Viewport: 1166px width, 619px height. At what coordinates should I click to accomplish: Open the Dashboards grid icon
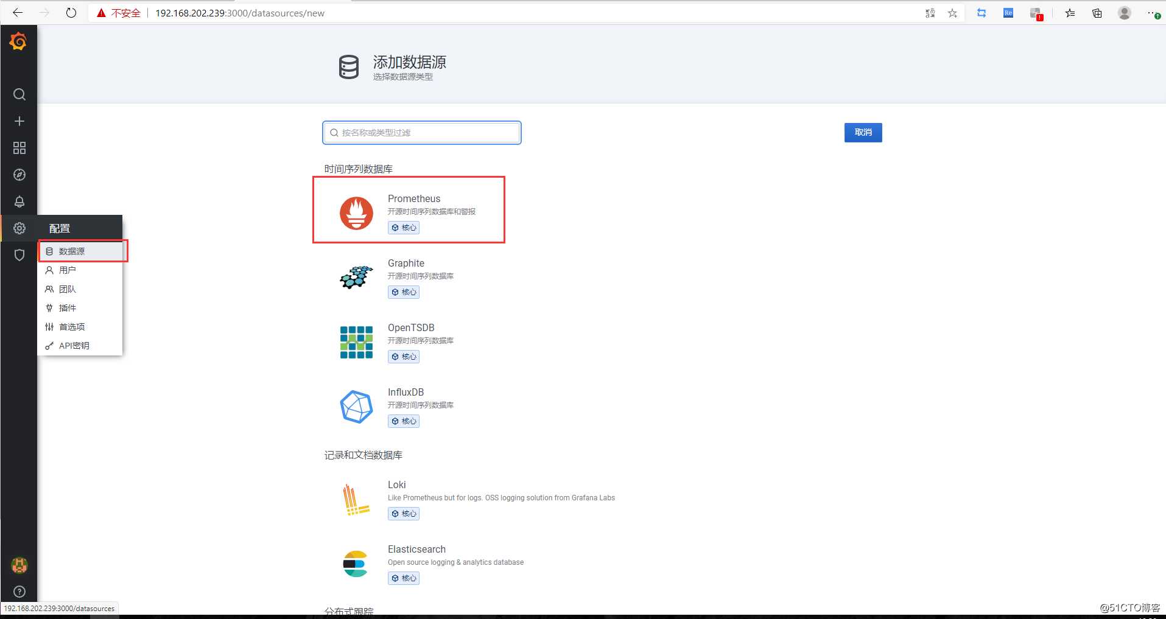pos(19,148)
